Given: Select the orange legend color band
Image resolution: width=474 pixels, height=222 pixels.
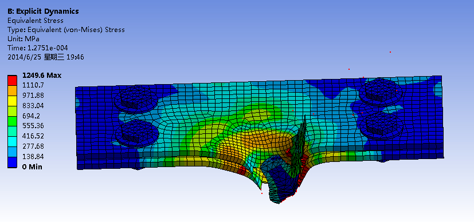Looking at the screenshot, I should [12, 90].
